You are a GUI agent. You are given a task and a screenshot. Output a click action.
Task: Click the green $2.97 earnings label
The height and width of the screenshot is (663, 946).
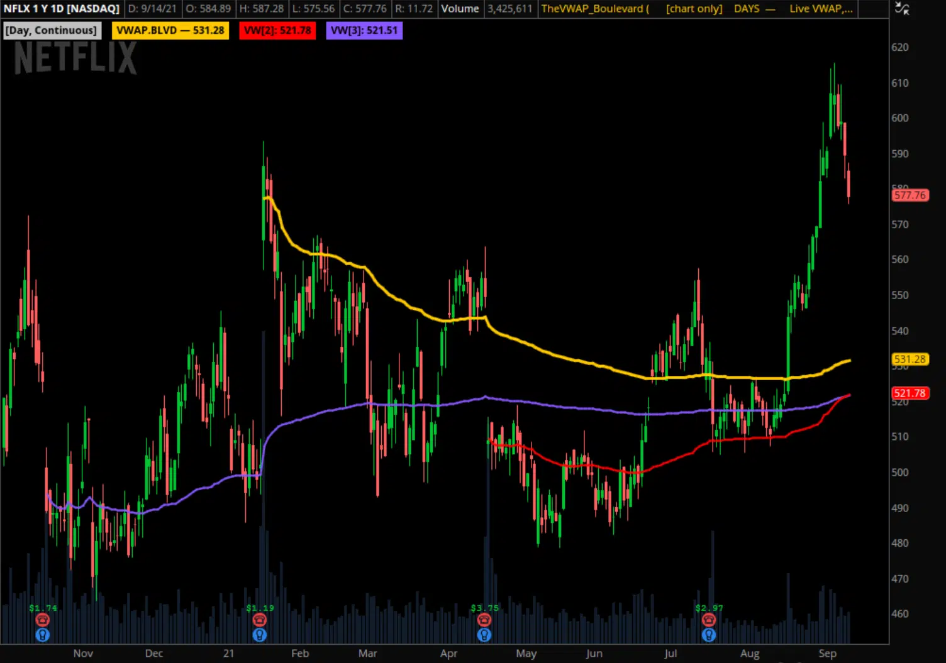pos(709,608)
